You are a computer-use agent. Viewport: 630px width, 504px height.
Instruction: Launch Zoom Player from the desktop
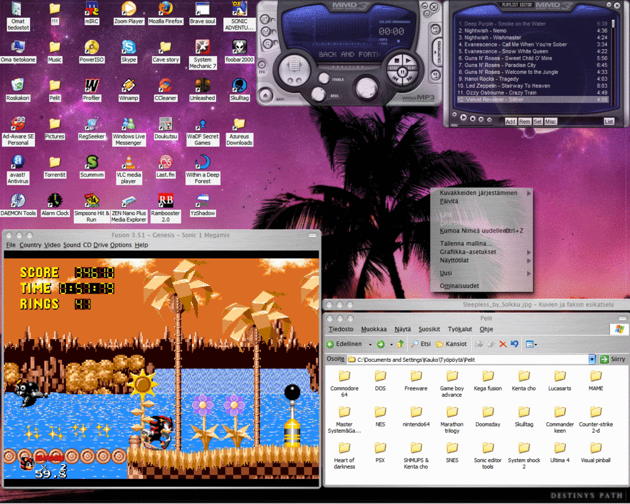pyautogui.click(x=129, y=12)
